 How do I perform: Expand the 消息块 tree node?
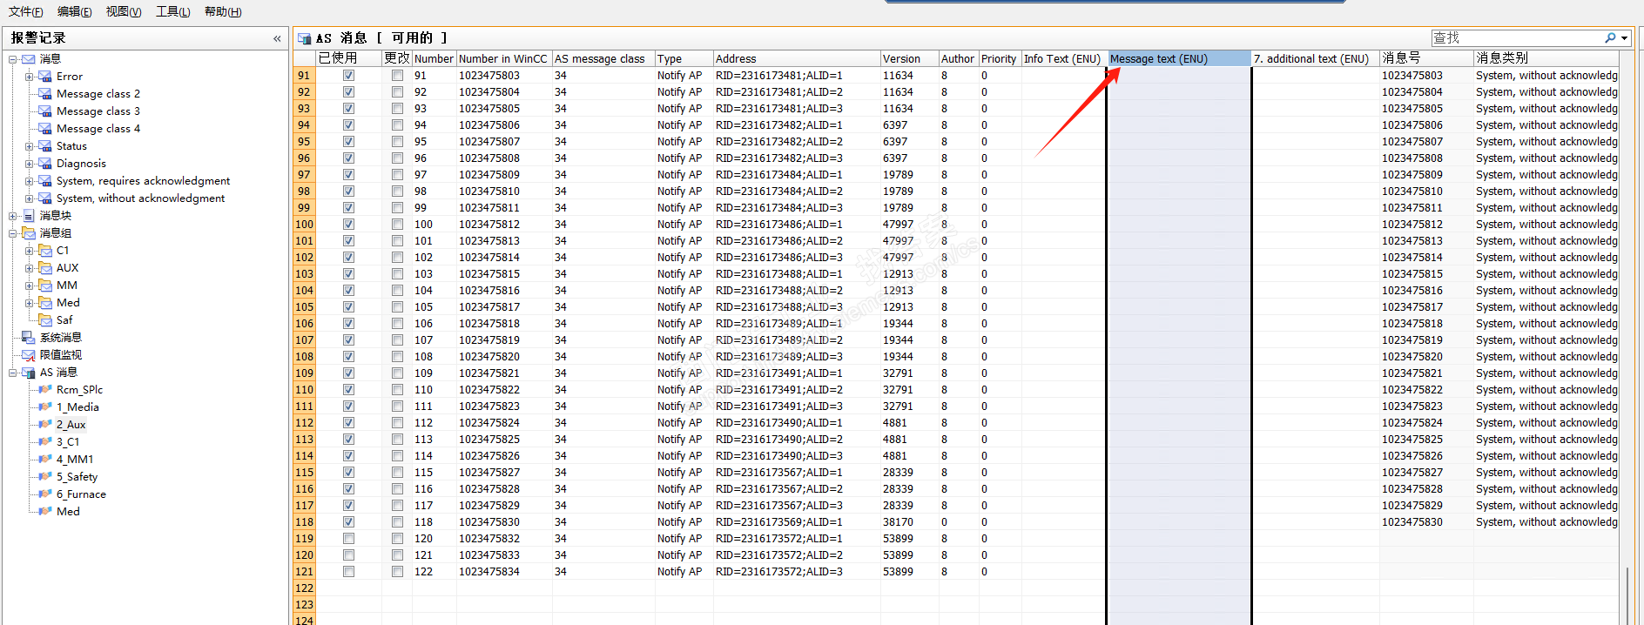point(13,216)
